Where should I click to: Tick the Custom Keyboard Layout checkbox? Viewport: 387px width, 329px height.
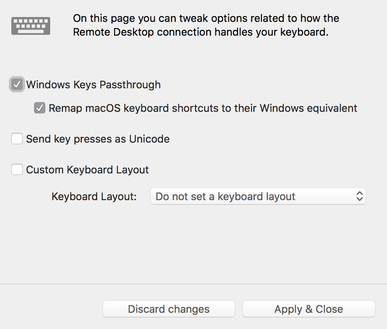pos(17,169)
